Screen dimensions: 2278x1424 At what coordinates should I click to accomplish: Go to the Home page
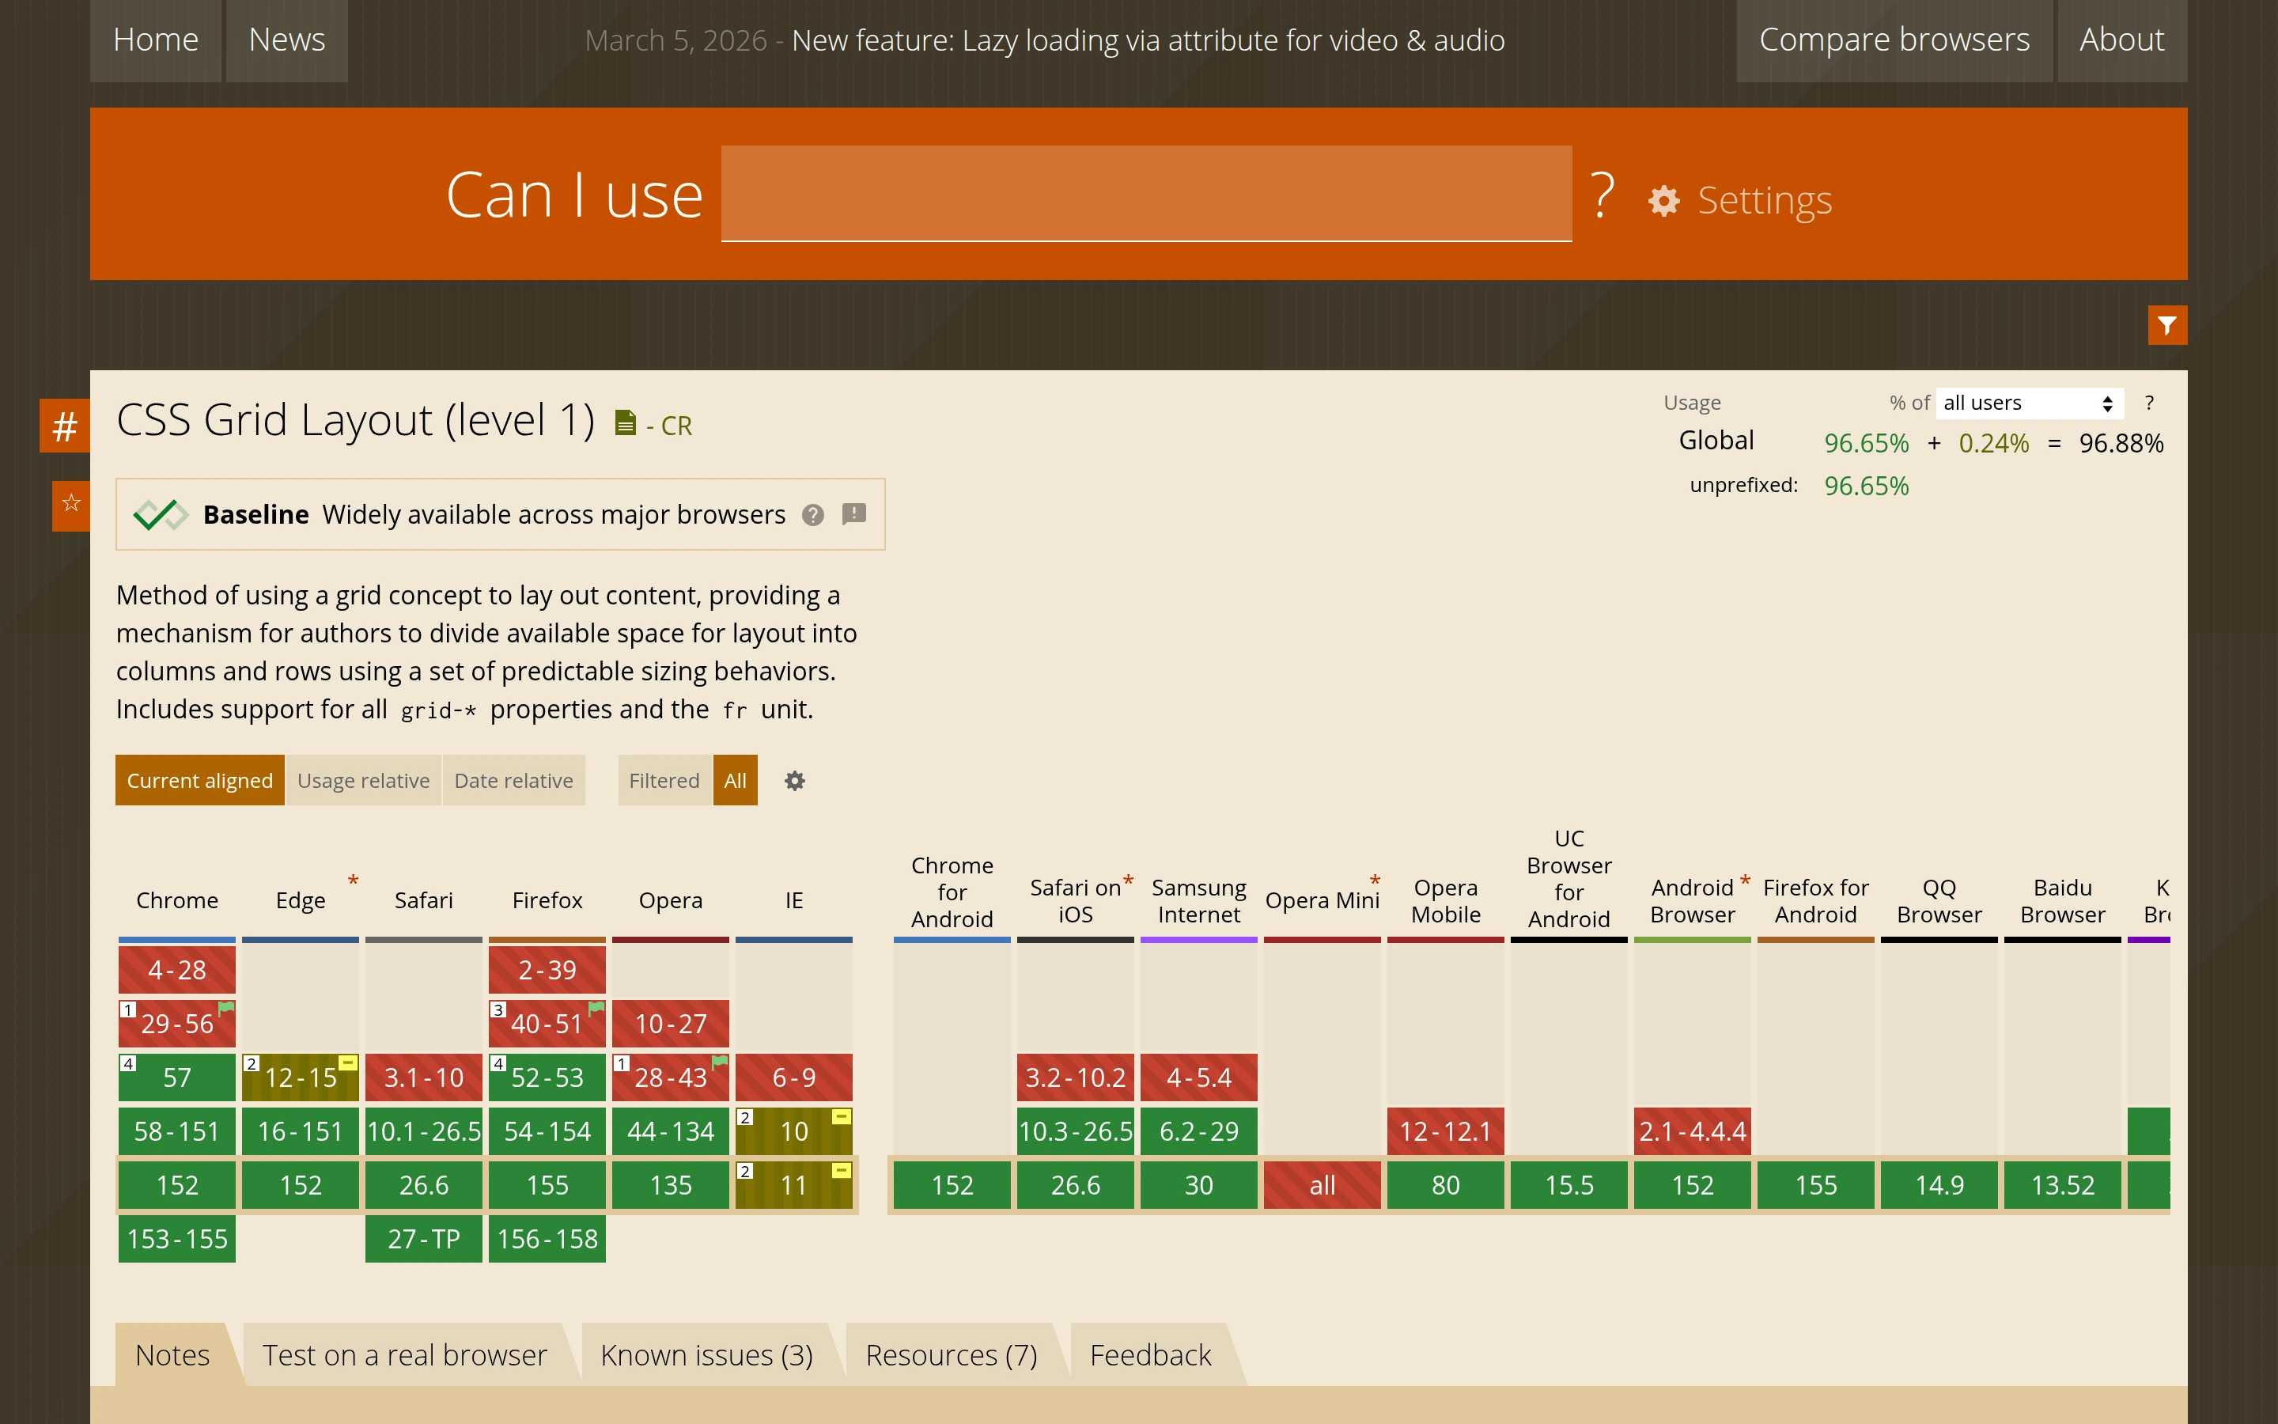click(155, 40)
